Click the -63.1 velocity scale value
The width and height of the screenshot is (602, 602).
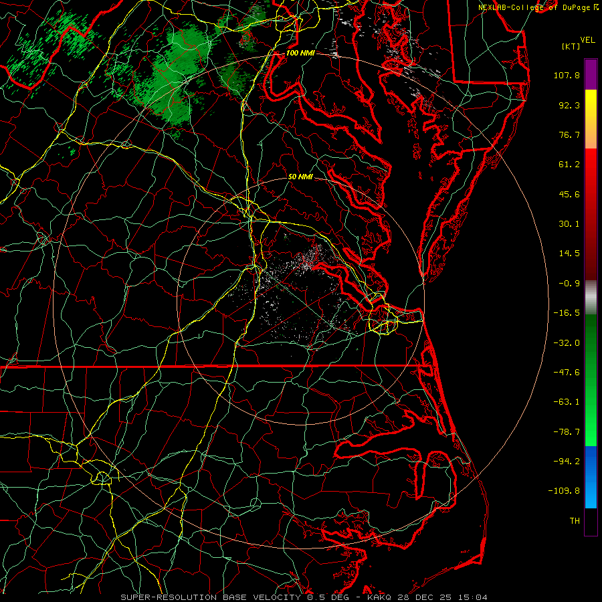(567, 402)
